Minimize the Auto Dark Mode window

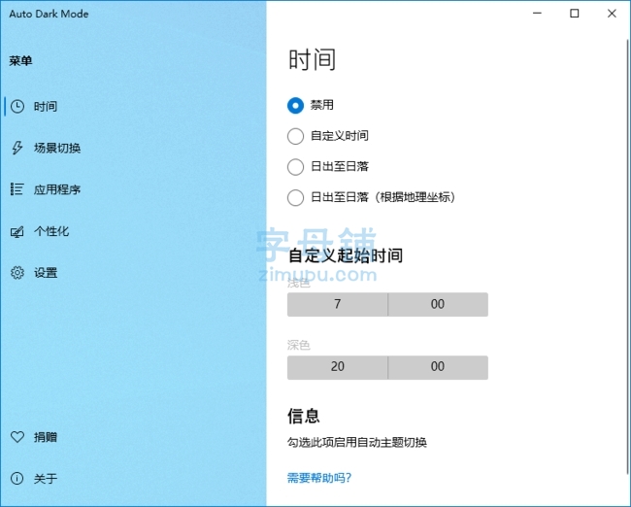click(x=537, y=14)
